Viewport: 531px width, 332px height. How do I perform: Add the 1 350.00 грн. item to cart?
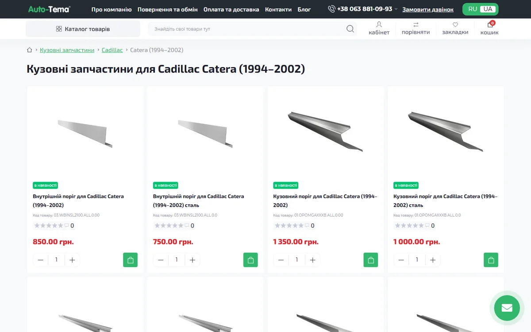371,260
